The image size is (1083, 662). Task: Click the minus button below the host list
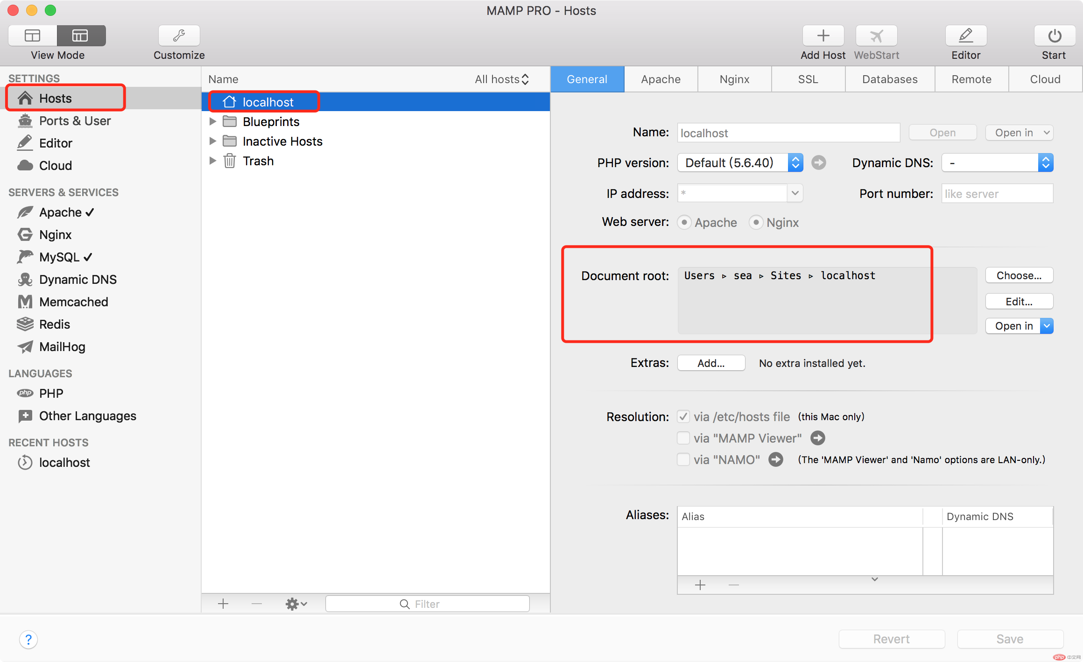(x=257, y=604)
